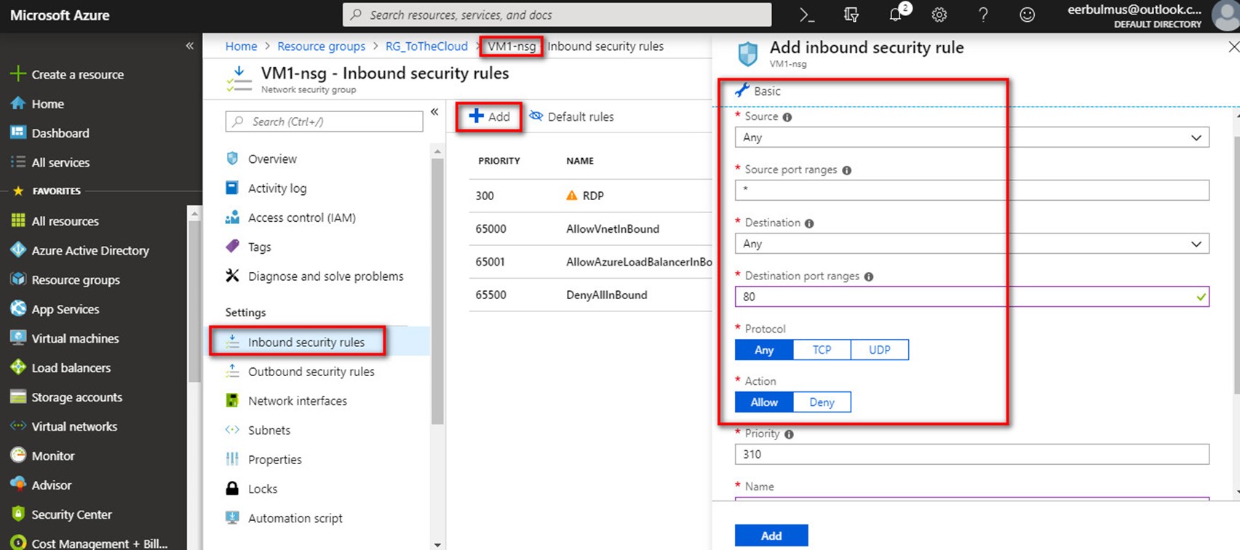Click the Source info icon

coord(787,117)
